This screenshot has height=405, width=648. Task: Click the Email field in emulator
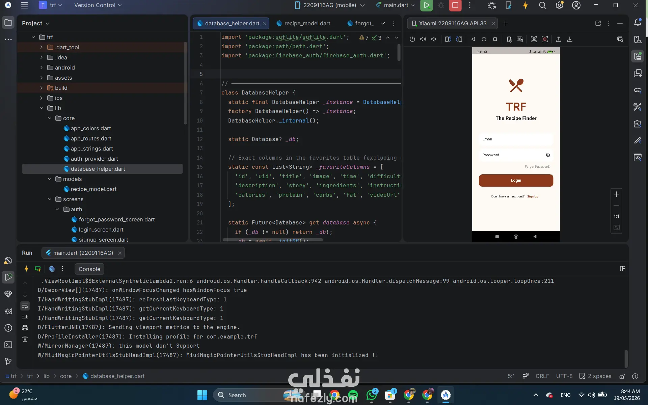point(516,139)
